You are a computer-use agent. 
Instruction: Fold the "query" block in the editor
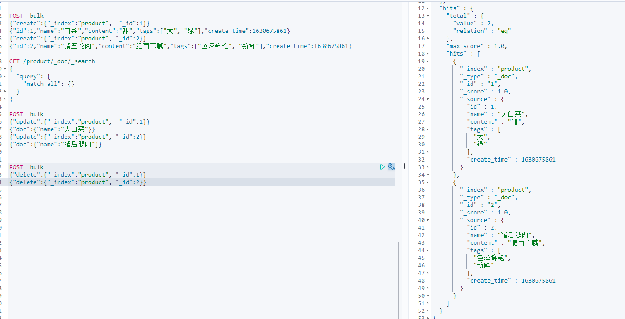click(x=4, y=76)
